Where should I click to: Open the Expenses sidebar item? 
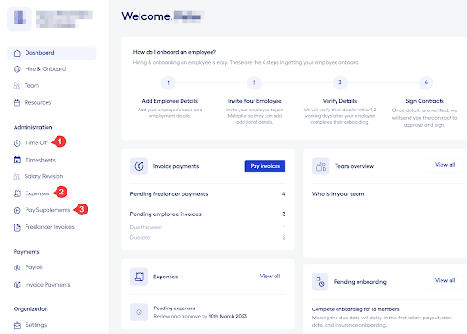click(37, 193)
